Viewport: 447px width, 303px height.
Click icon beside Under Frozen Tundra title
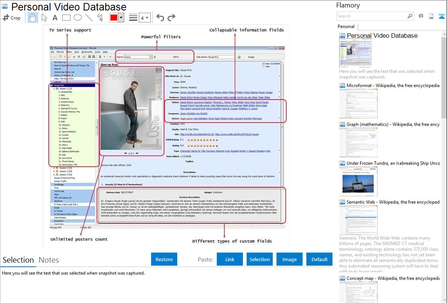coord(342,163)
